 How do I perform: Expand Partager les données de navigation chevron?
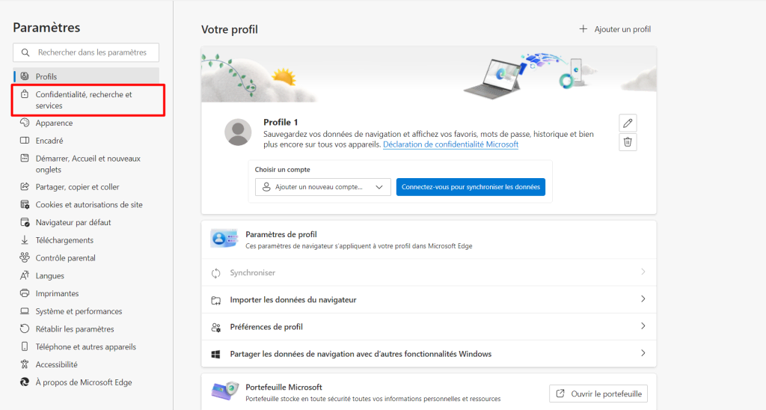(643, 353)
